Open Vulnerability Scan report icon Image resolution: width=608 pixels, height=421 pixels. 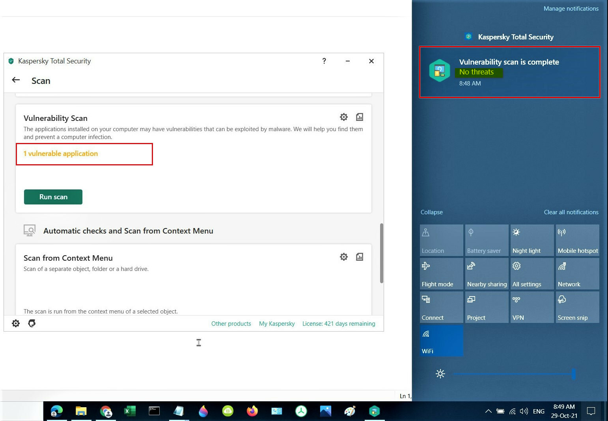point(360,117)
